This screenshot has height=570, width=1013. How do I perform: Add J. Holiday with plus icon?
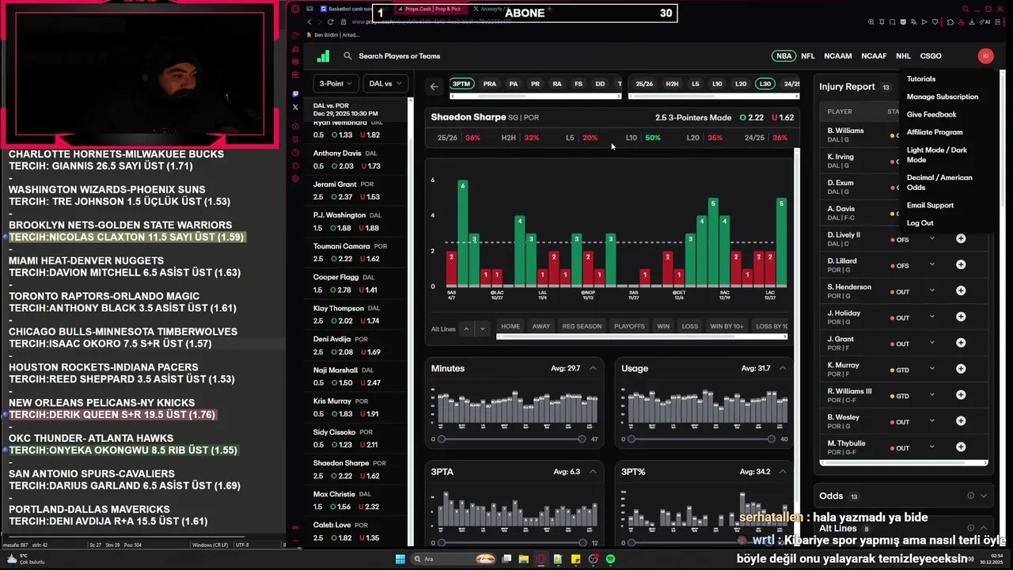click(961, 317)
